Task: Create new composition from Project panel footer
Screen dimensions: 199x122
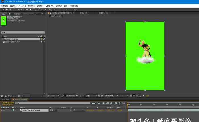Action: click(9, 96)
